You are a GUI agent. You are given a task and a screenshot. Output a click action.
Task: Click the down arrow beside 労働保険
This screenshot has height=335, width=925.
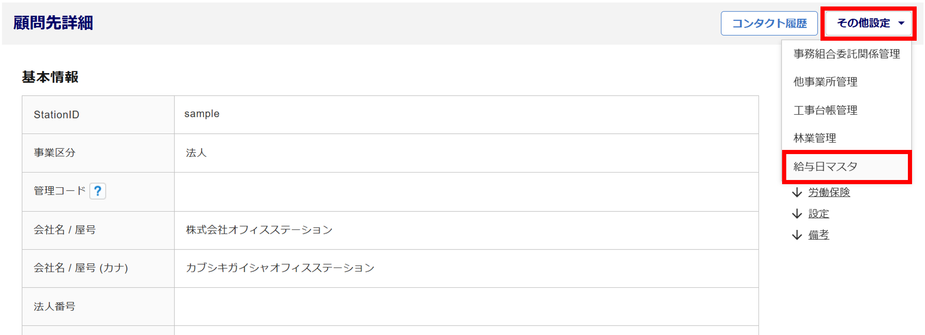797,192
